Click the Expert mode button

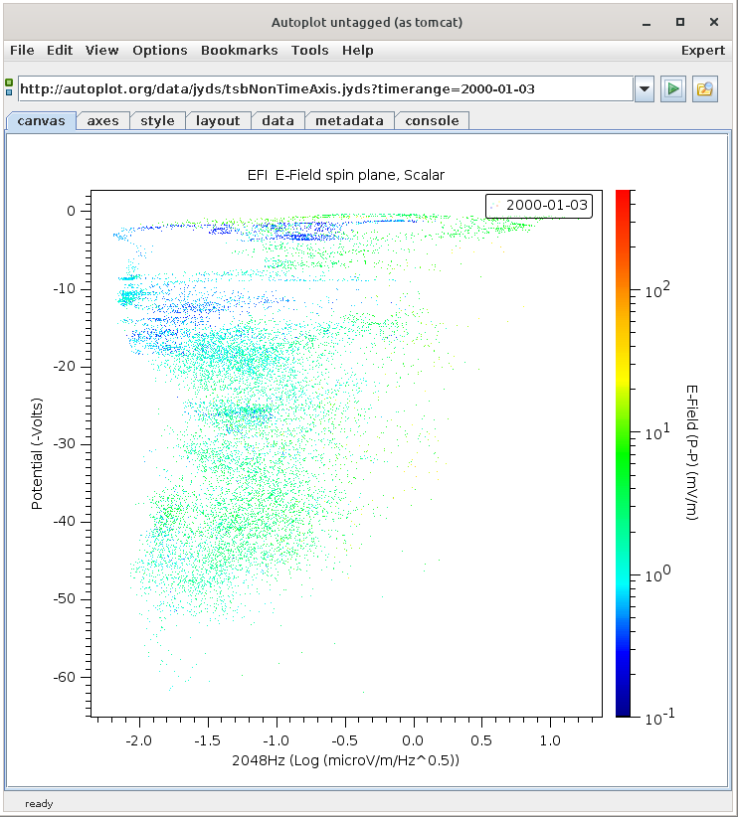click(702, 50)
